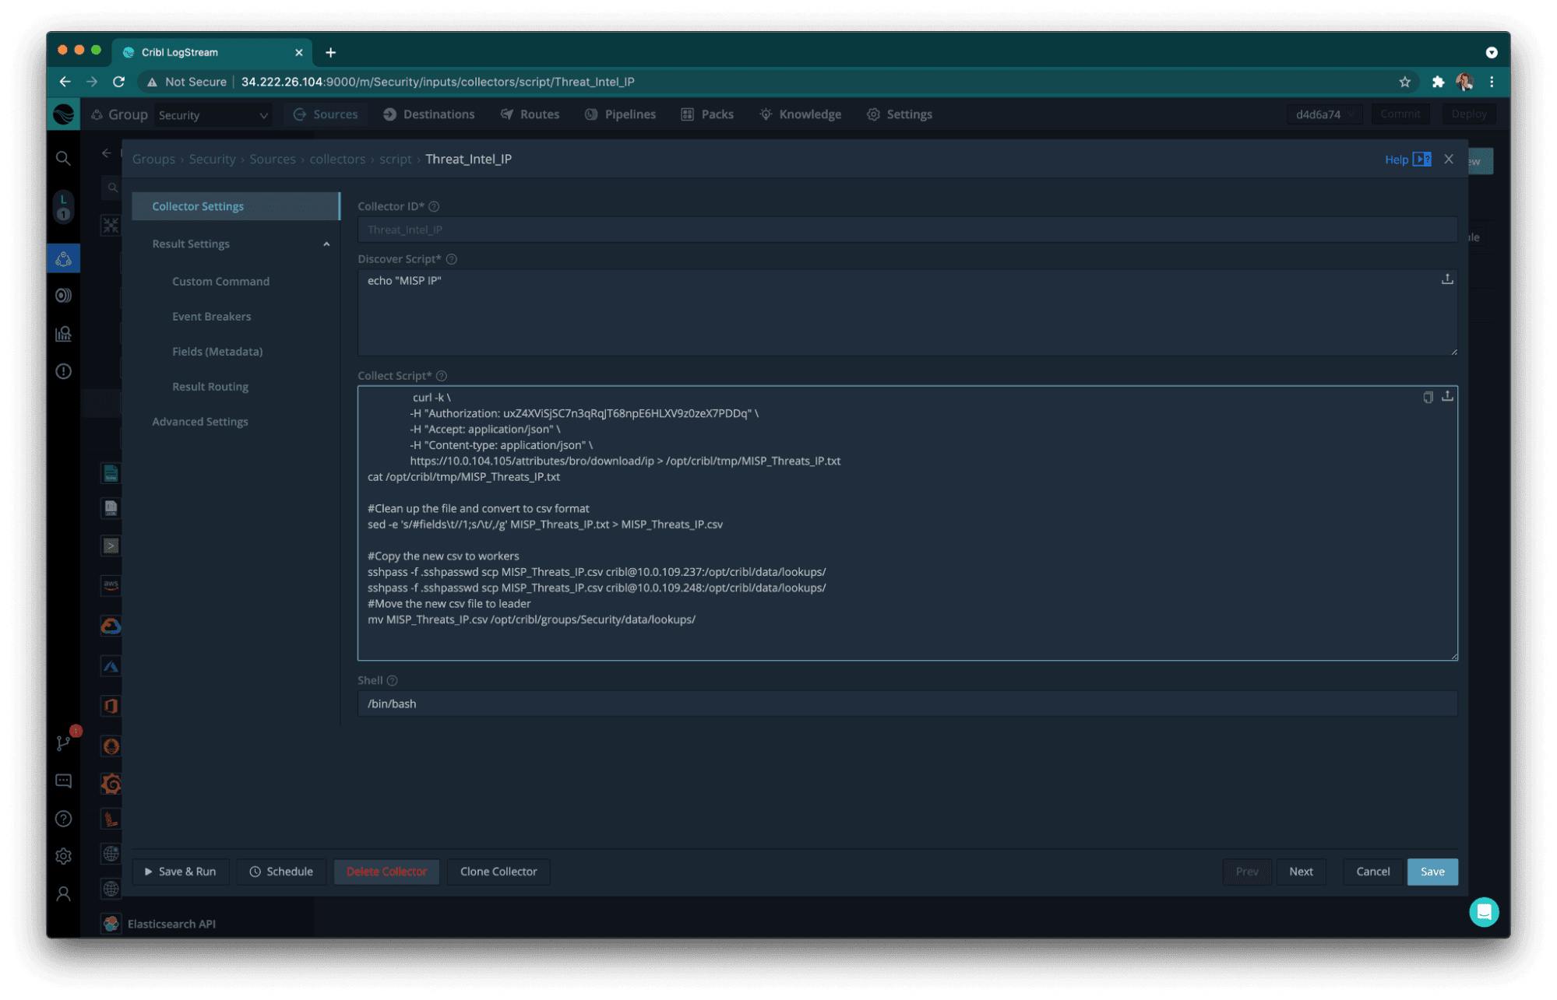Open the Security group dropdown
The height and width of the screenshot is (1000, 1557).
(213, 115)
